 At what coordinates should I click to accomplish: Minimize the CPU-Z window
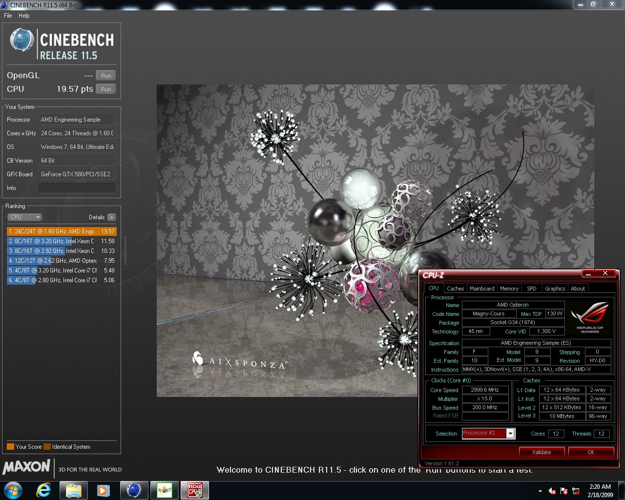point(588,273)
